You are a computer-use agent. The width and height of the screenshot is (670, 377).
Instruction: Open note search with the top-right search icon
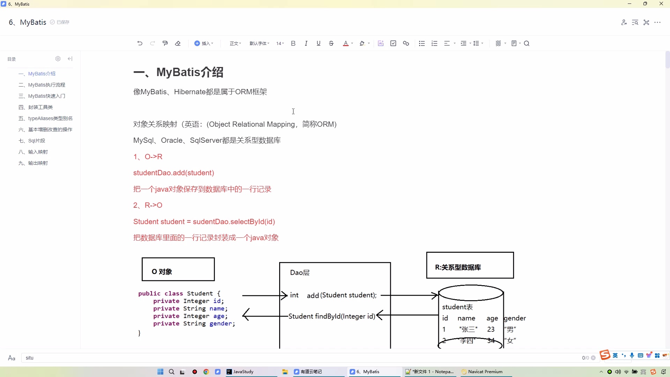click(x=635, y=22)
